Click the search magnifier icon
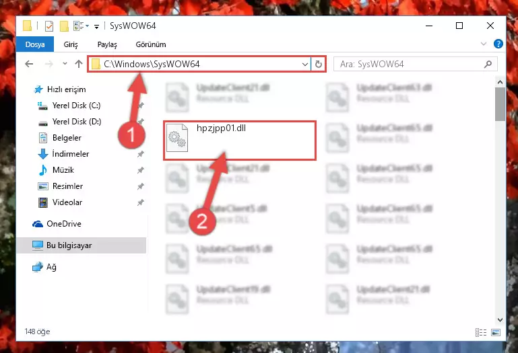 click(488, 64)
